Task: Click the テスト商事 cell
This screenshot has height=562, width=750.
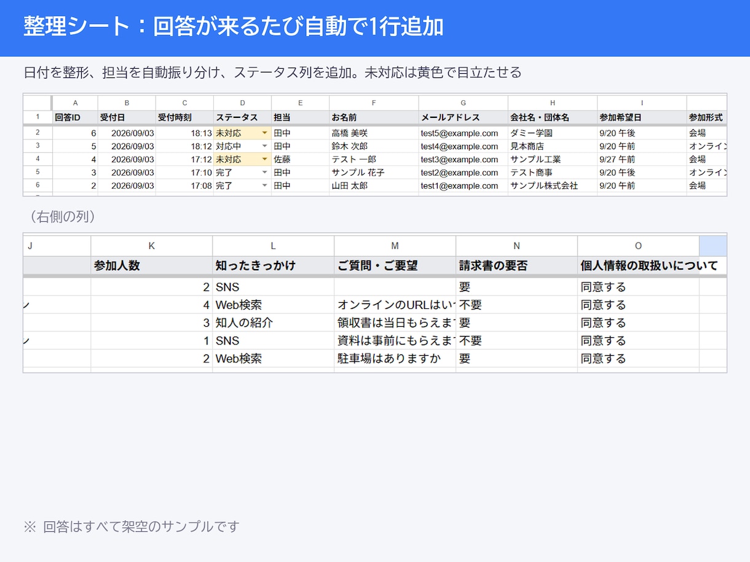Action: pyautogui.click(x=553, y=173)
